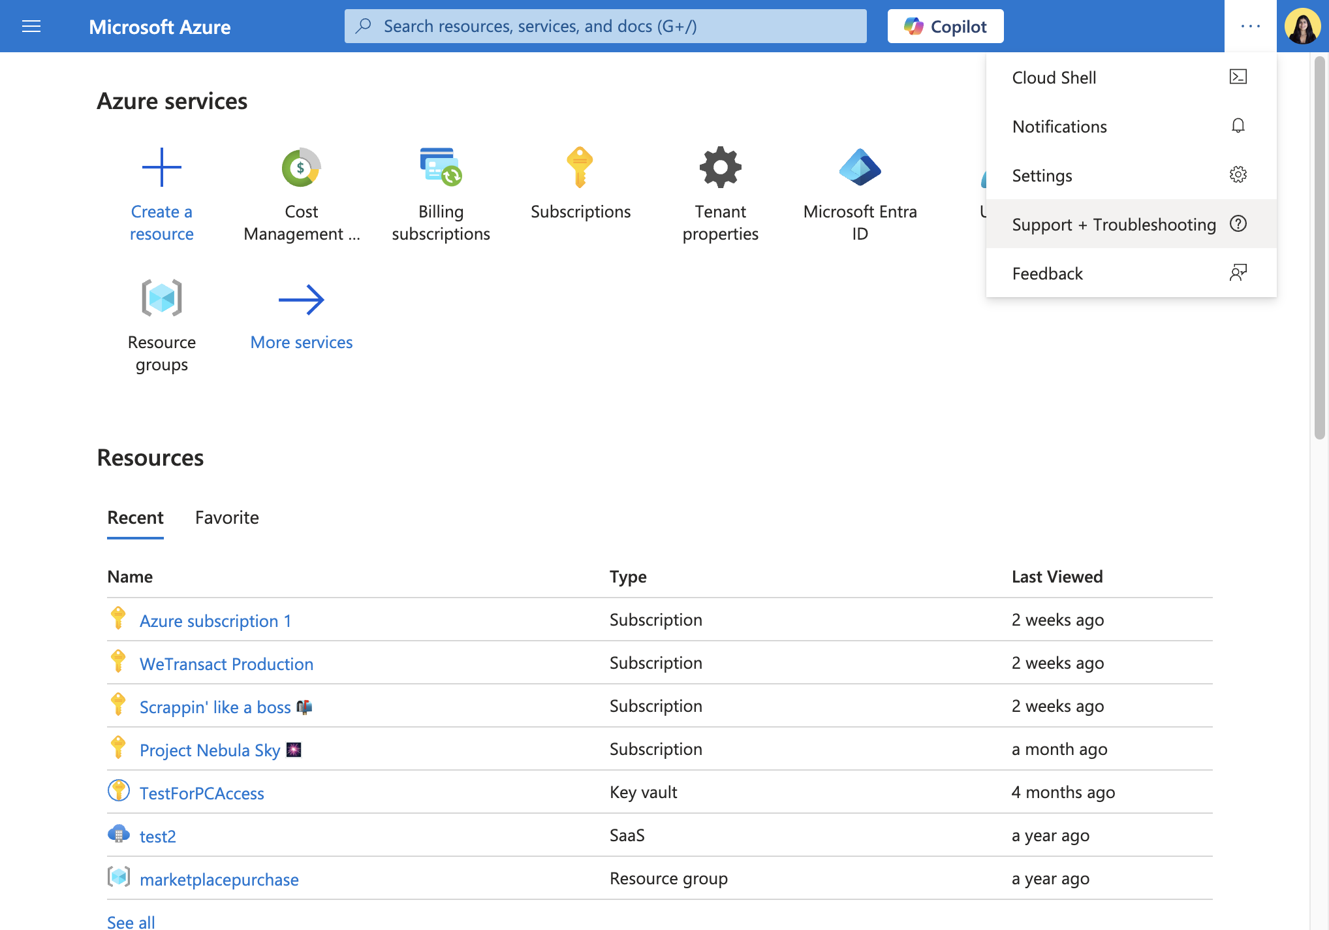
Task: Click the Type column header
Action: 628,576
